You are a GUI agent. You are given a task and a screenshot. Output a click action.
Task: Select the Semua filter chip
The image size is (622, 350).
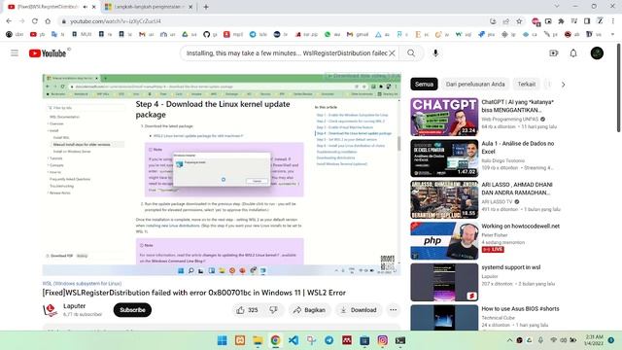tap(424, 85)
